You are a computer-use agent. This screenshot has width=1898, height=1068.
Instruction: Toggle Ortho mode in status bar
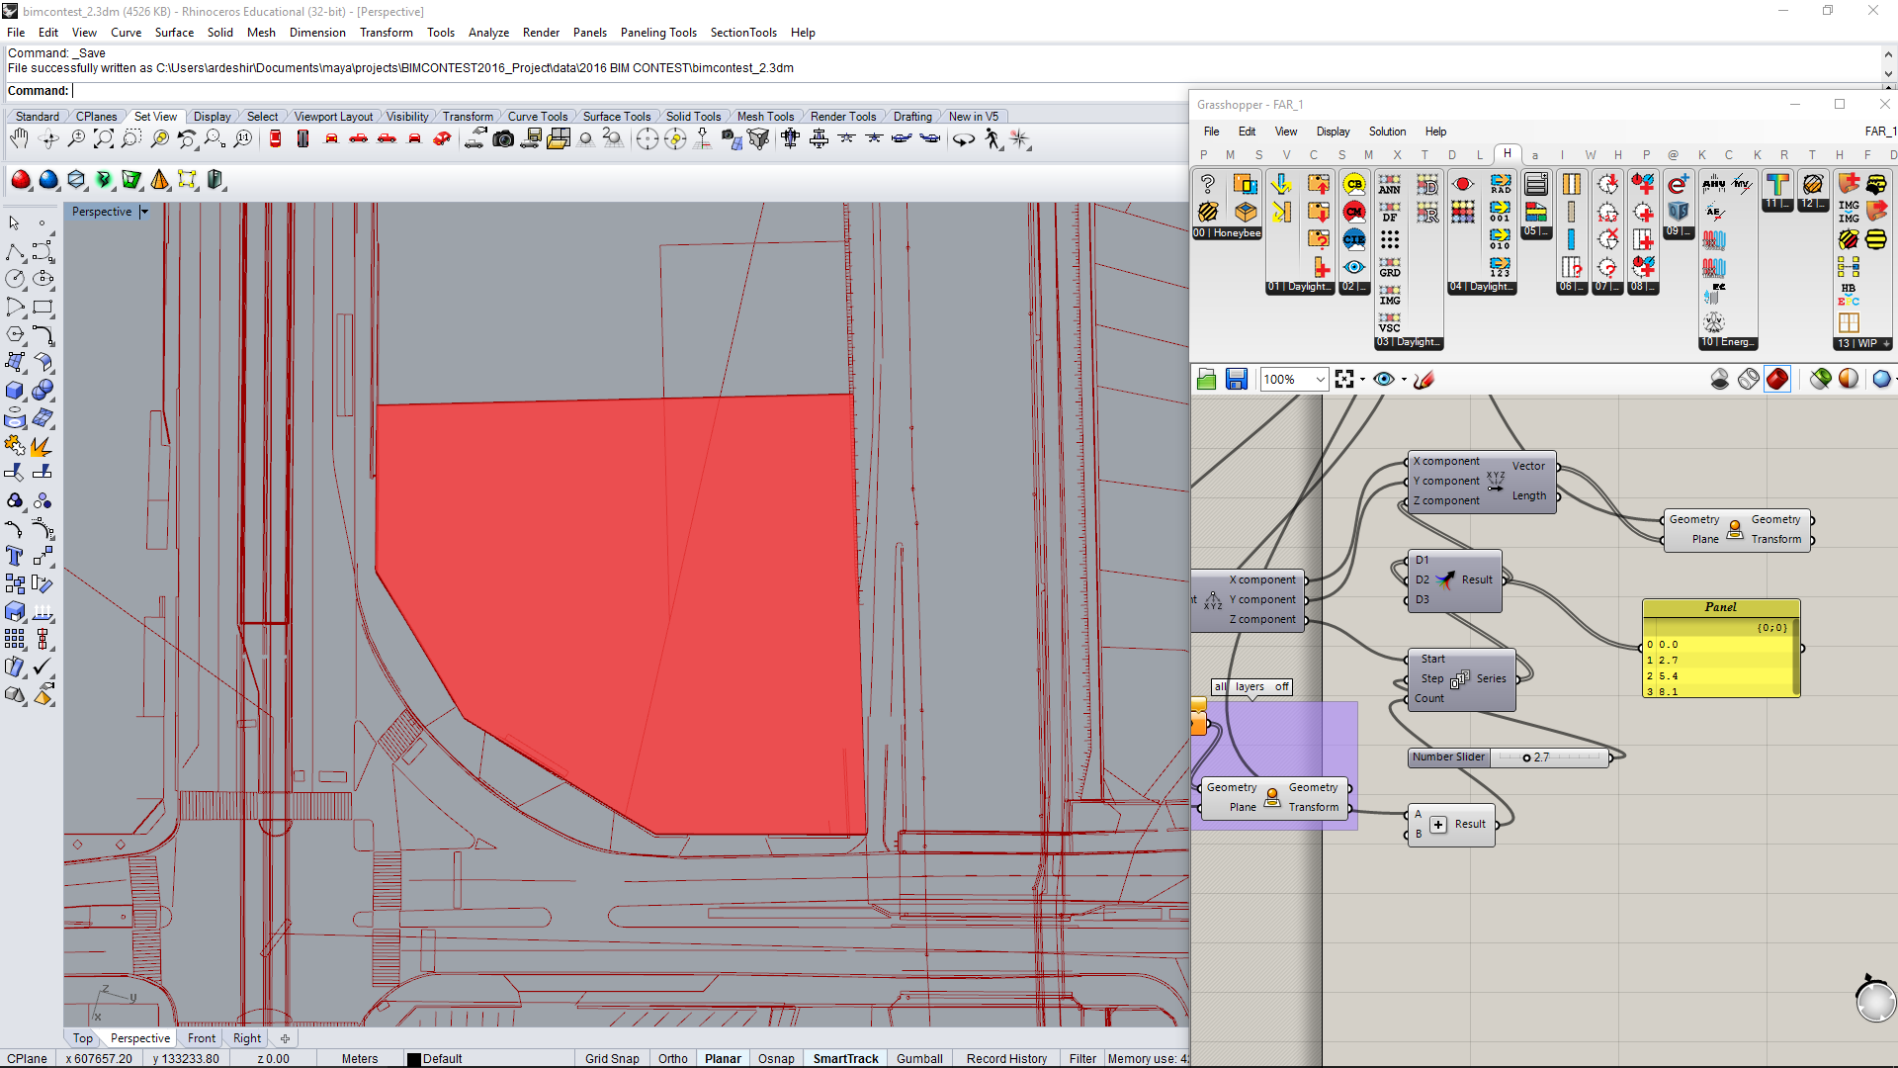[672, 1058]
